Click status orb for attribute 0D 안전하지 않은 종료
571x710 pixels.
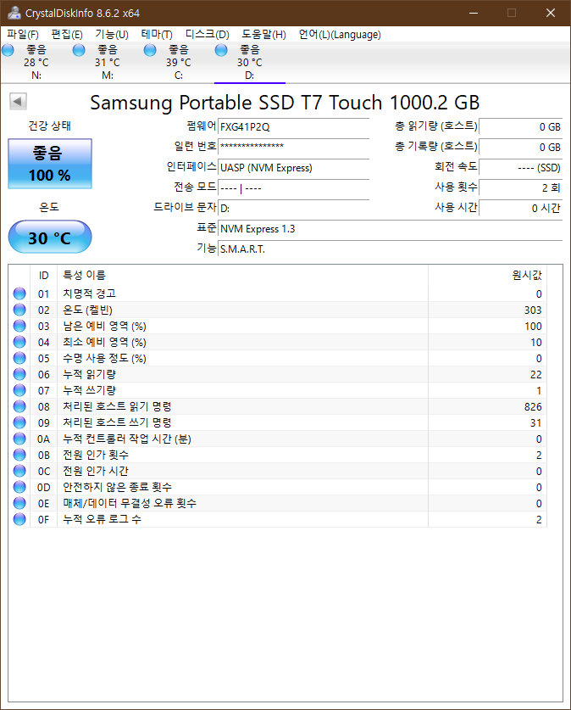click(19, 487)
